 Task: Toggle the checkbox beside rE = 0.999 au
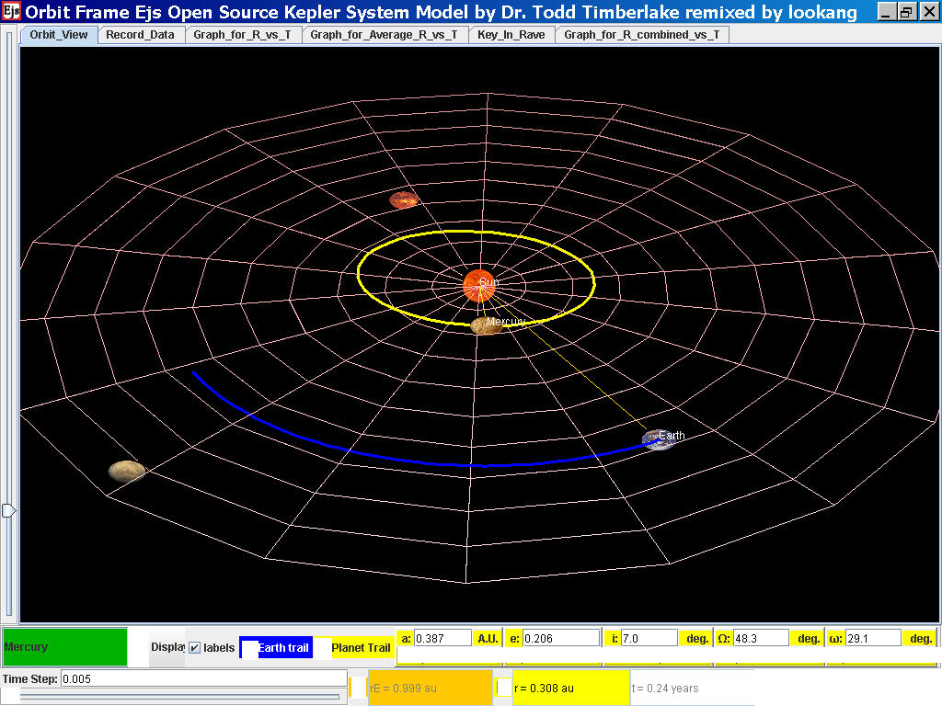pyautogui.click(x=358, y=688)
